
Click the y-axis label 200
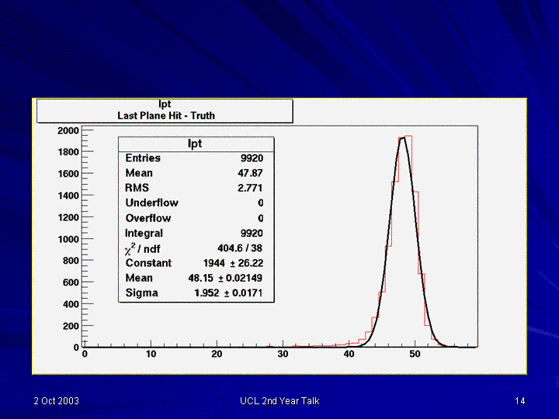(71, 326)
